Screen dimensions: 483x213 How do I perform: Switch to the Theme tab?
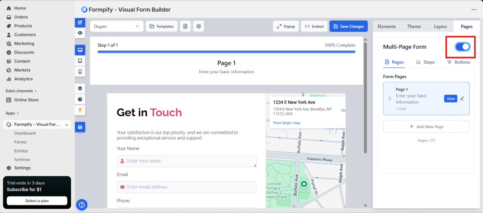[x=414, y=26]
